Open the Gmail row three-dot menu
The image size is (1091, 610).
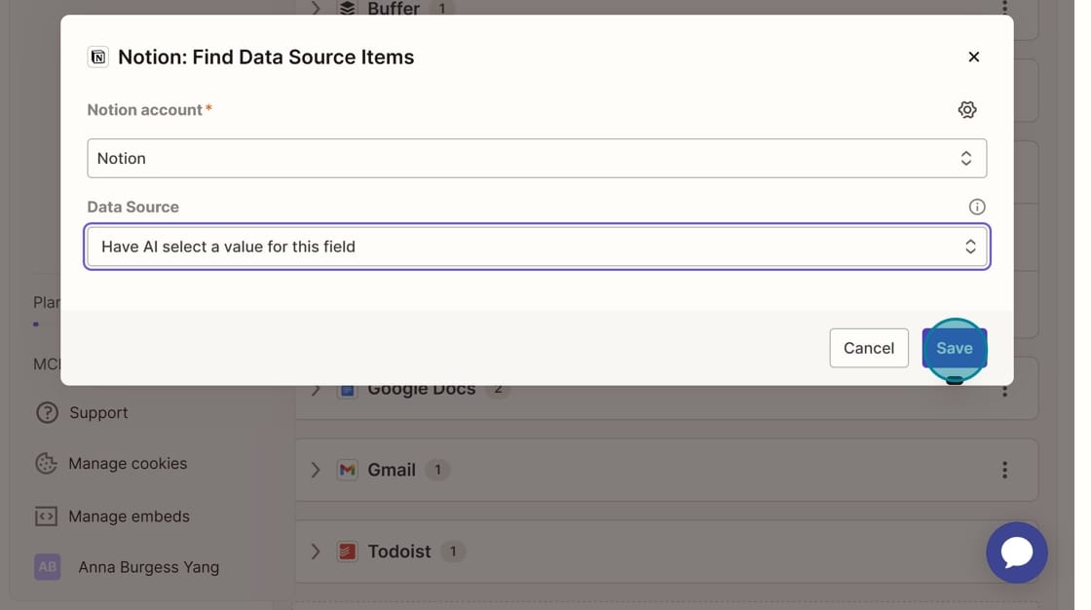coord(1004,470)
